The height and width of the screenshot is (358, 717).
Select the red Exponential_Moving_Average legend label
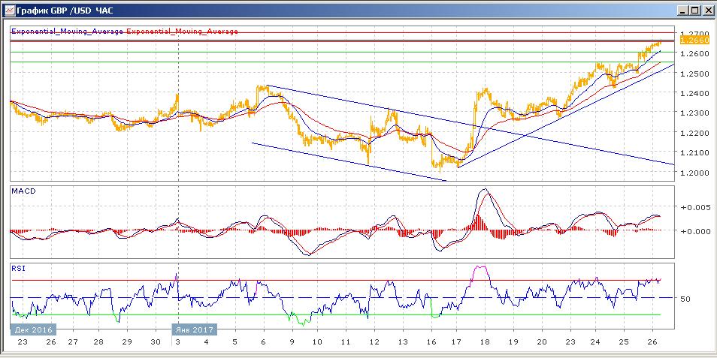[x=183, y=32]
